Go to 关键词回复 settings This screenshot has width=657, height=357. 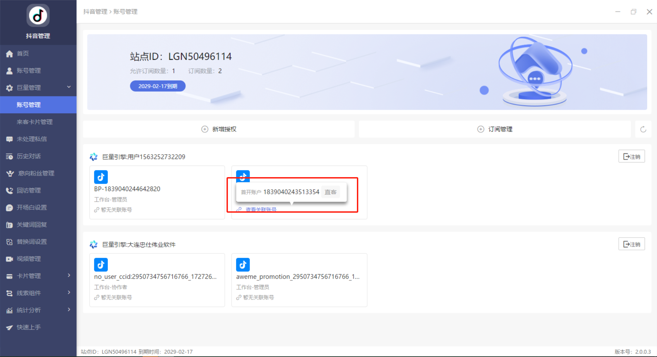point(32,225)
